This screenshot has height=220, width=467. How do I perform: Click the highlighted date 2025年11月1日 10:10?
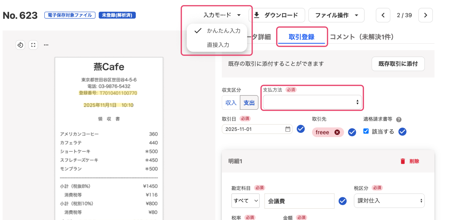pos(108,105)
